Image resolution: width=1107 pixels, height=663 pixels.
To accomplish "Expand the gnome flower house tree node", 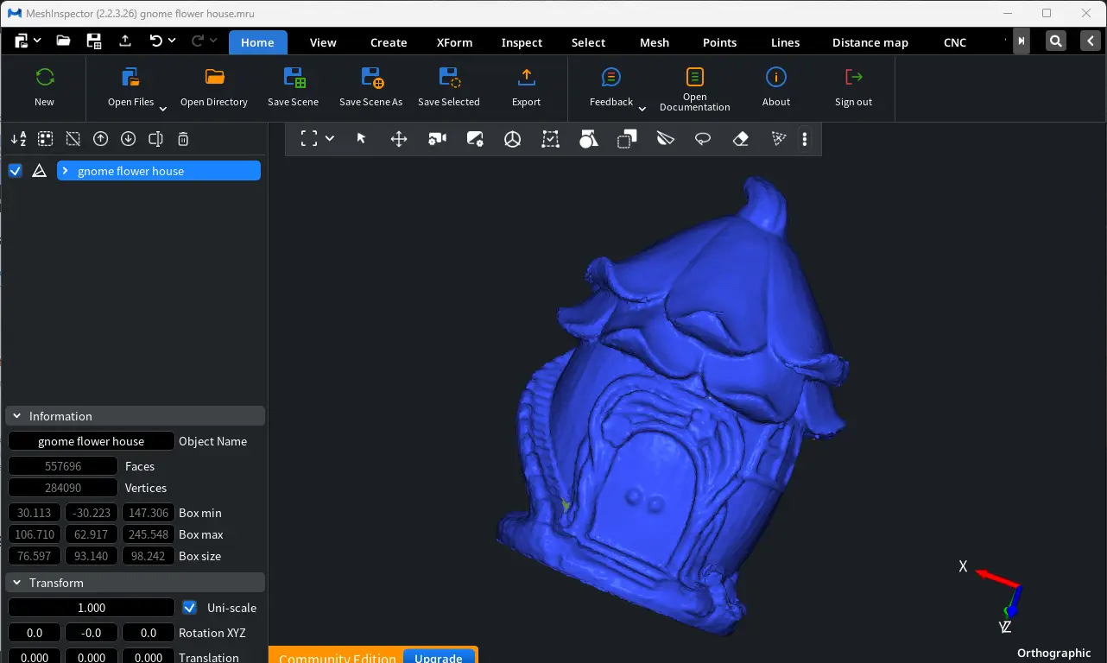I will 65,171.
